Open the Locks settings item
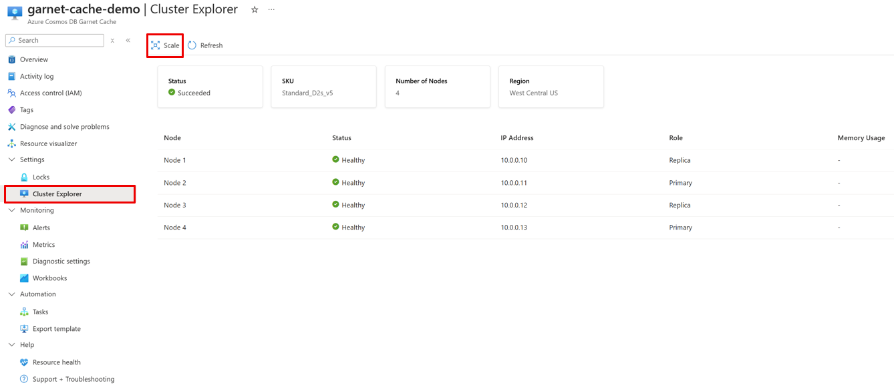This screenshot has width=894, height=385. [x=41, y=177]
